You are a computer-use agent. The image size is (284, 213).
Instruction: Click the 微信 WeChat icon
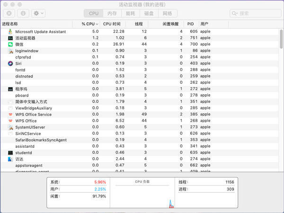(10, 44)
